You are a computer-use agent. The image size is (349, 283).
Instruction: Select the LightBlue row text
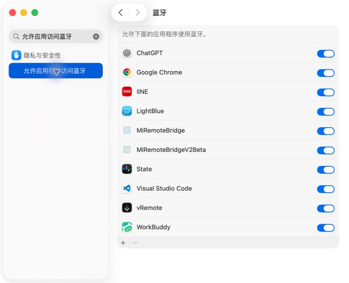[x=150, y=111]
